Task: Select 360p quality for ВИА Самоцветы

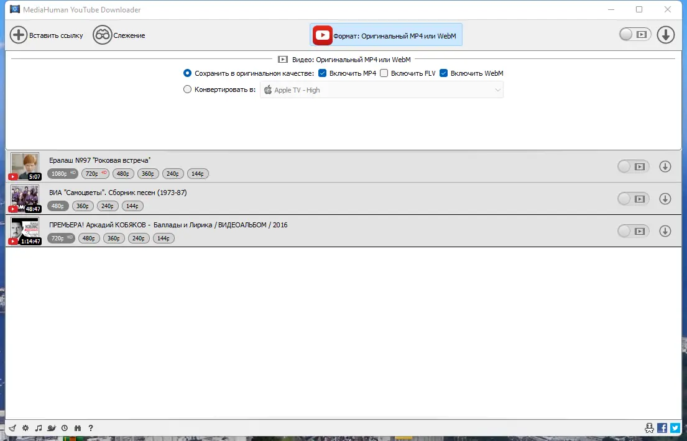Action: 83,206
